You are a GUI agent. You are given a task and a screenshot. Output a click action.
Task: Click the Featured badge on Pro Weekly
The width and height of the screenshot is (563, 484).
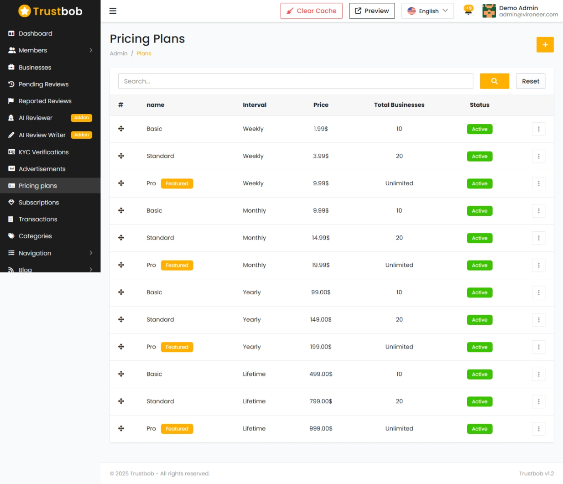(x=177, y=183)
